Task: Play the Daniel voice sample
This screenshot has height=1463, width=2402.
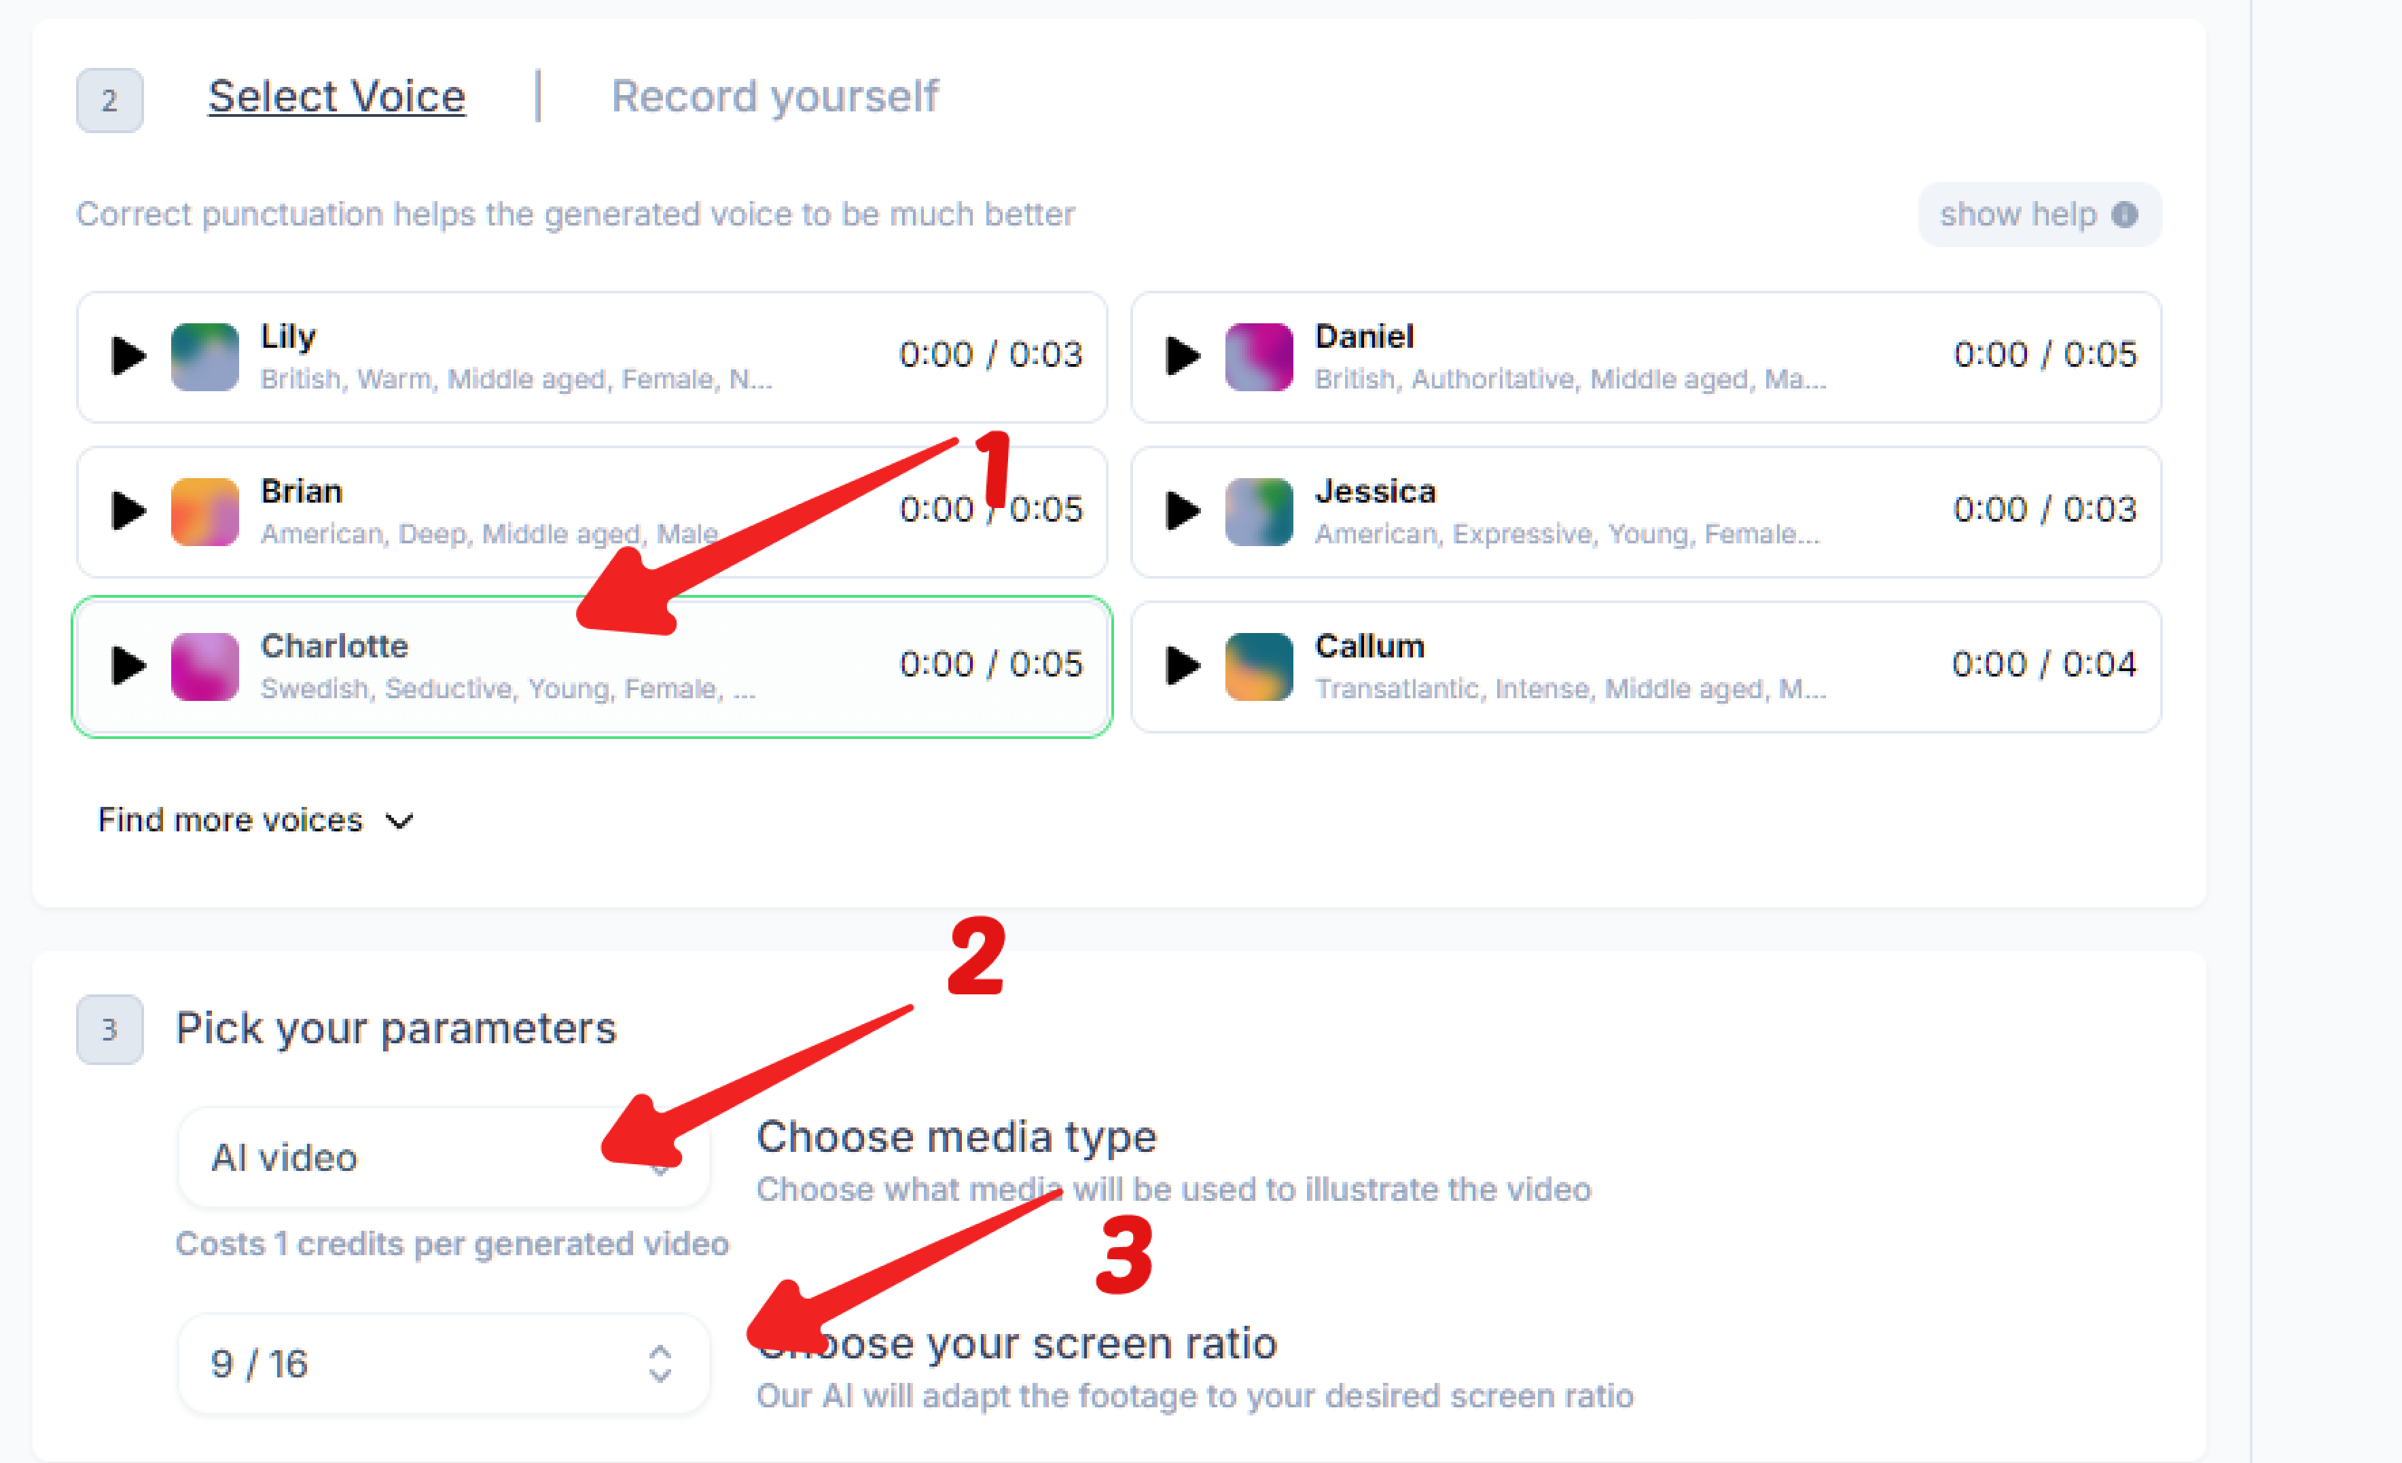Action: tap(1183, 356)
